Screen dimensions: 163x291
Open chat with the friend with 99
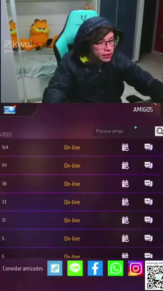(x=148, y=165)
